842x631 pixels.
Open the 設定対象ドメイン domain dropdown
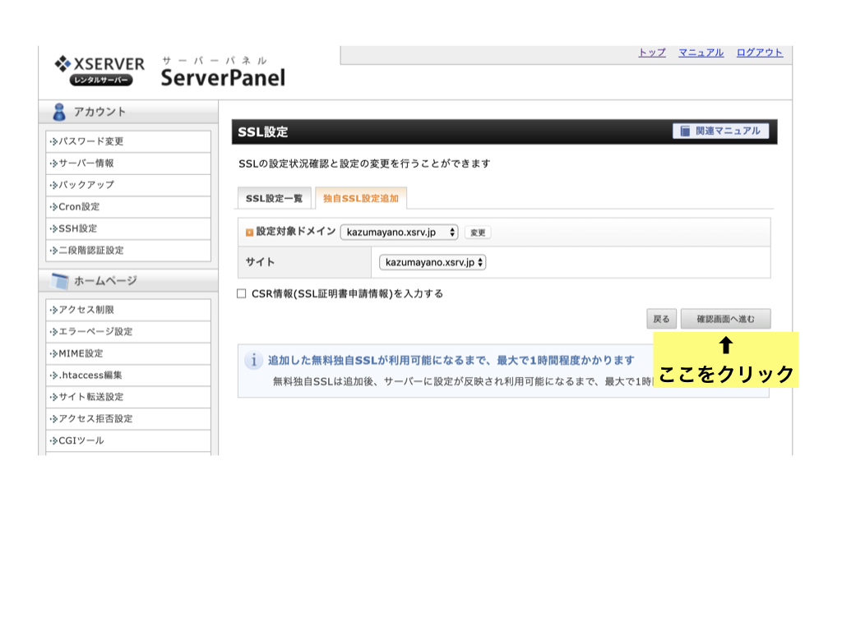point(399,232)
